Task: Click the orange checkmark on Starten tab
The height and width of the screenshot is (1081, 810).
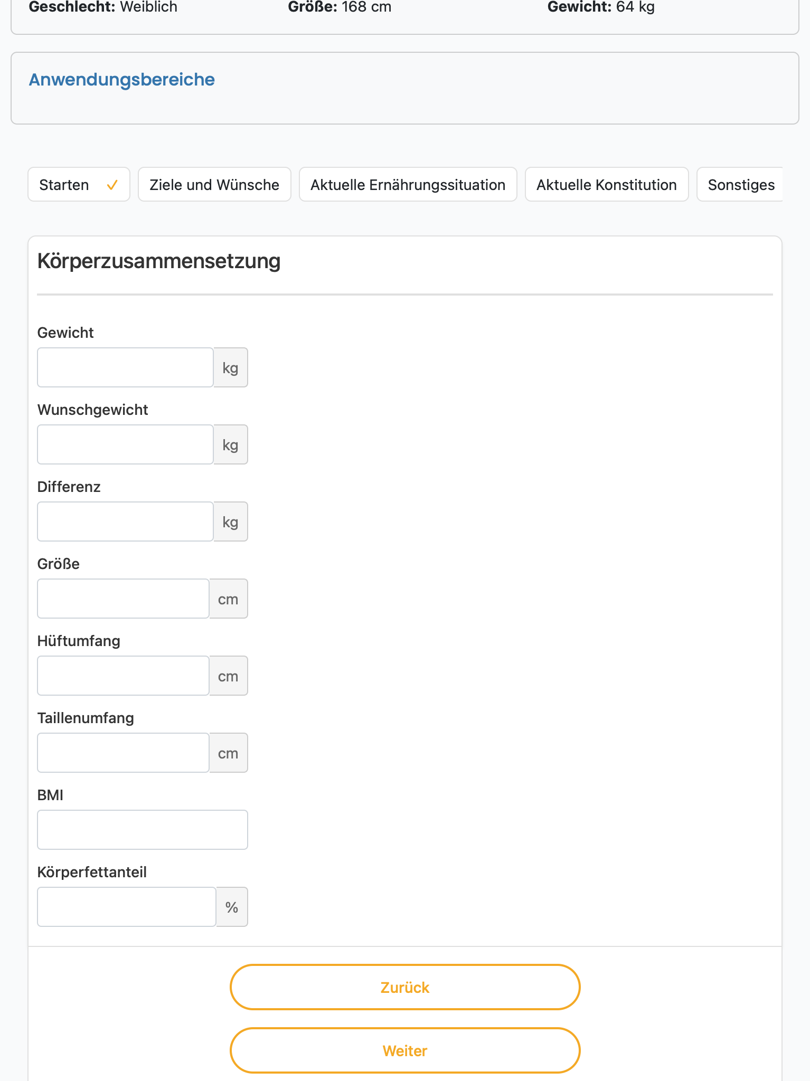Action: (x=112, y=185)
